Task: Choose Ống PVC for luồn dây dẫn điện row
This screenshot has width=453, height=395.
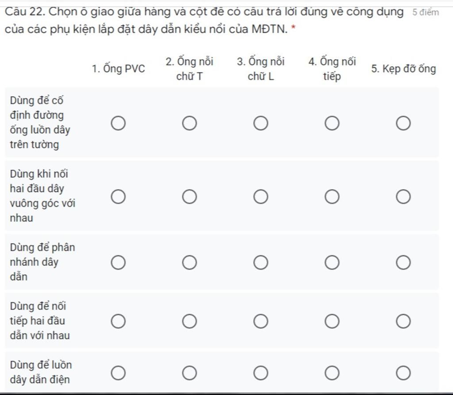Action: click(119, 373)
